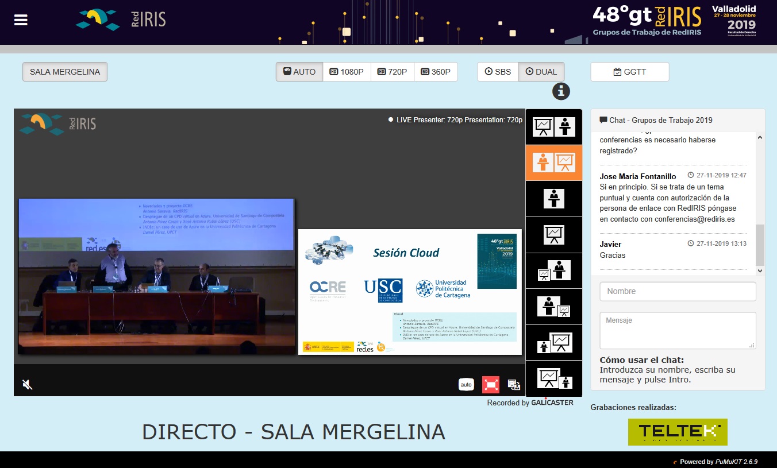Show the information icon details
The image size is (777, 468).
tap(561, 91)
